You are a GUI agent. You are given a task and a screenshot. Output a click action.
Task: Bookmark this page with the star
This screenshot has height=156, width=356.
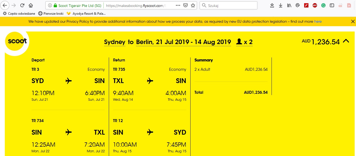tap(193, 5)
